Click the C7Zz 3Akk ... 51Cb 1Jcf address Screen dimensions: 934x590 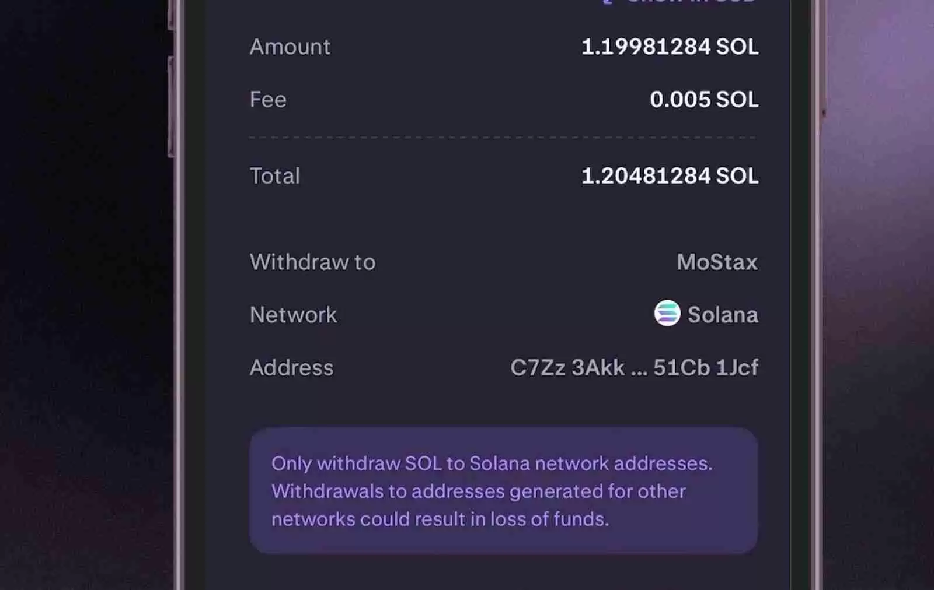point(634,368)
